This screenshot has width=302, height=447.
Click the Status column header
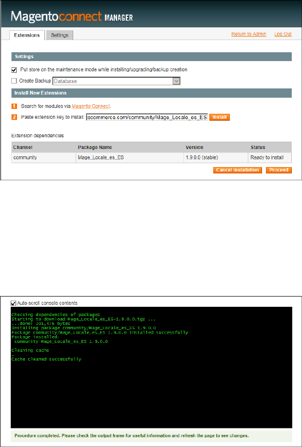pos(270,148)
